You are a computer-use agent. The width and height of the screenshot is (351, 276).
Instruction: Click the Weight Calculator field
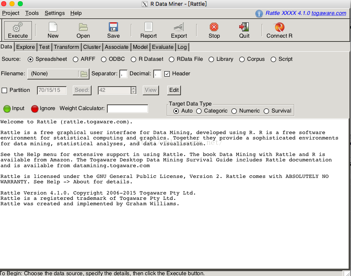coord(127,109)
